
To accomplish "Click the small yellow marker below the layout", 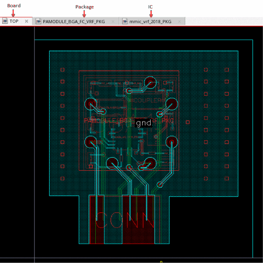I will click(161, 262).
